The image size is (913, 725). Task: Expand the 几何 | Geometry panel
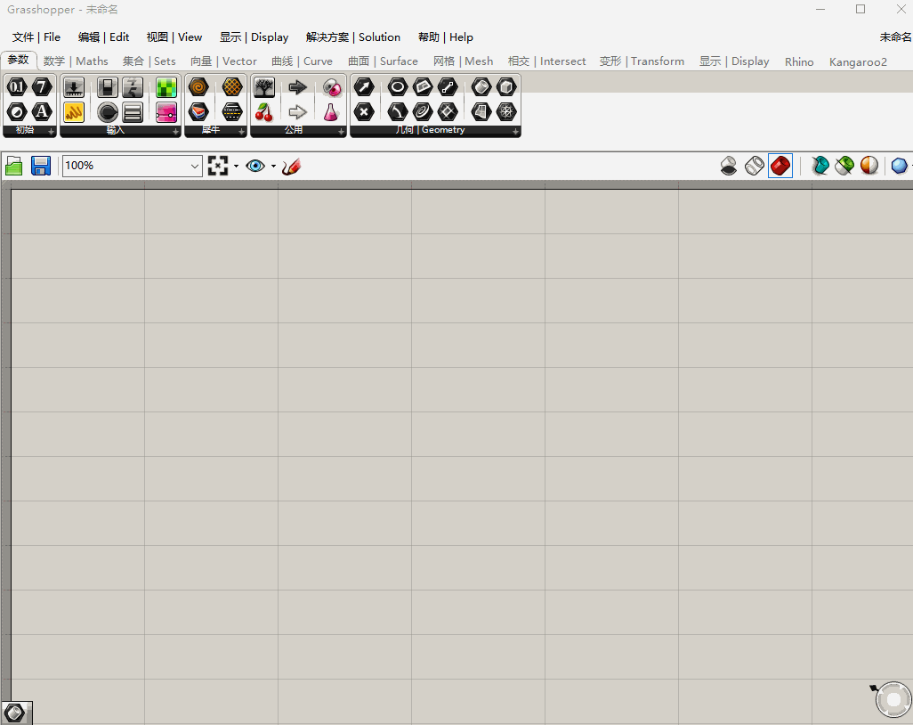515,132
